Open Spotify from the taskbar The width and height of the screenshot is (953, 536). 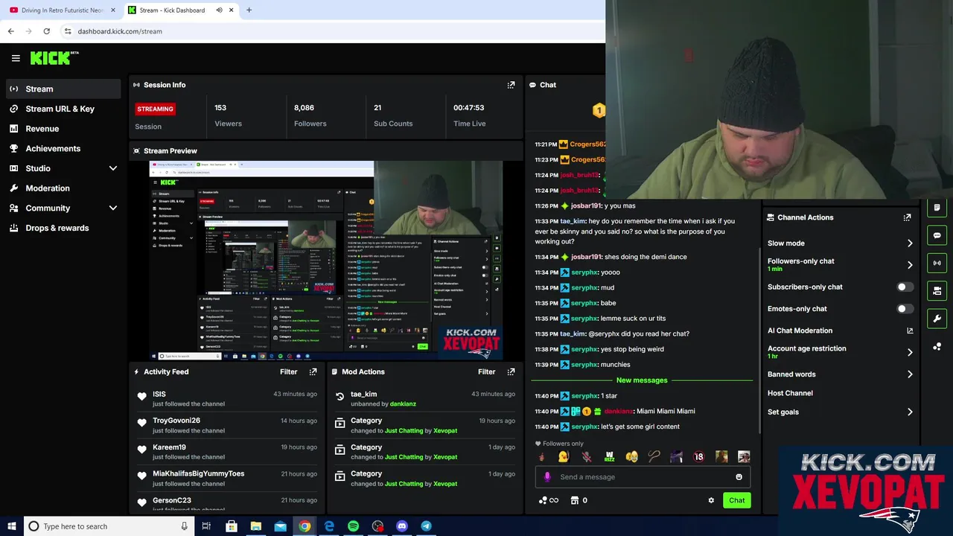coord(353,526)
